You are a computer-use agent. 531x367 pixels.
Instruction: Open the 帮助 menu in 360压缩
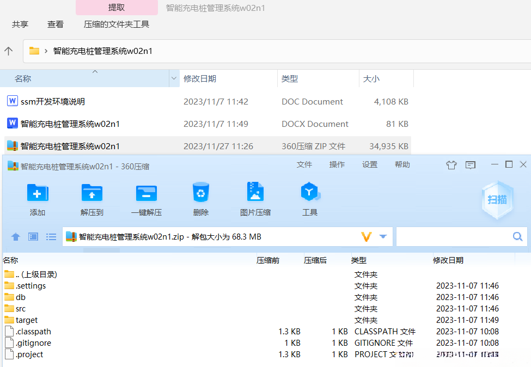tap(402, 164)
